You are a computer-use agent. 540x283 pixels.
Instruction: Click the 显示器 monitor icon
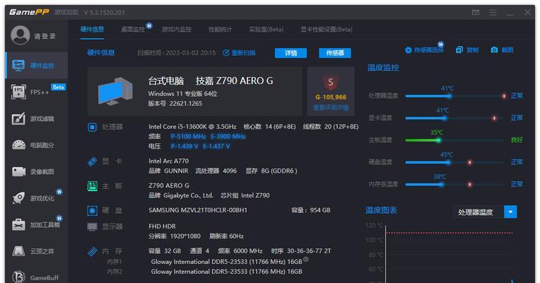(92, 227)
